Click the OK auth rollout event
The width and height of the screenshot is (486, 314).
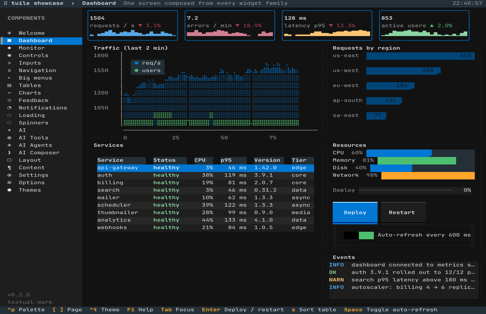[402, 273]
